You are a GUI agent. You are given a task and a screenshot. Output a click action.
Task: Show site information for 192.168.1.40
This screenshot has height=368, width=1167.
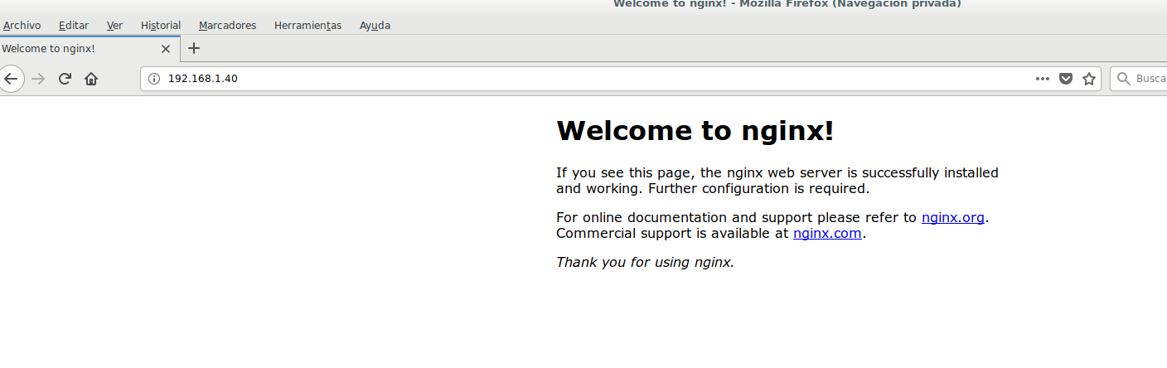pyautogui.click(x=153, y=79)
